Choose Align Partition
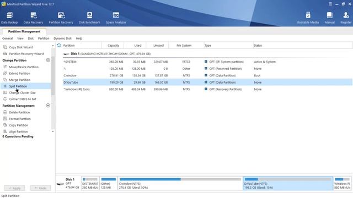The width and height of the screenshot is (353, 198). point(18,132)
